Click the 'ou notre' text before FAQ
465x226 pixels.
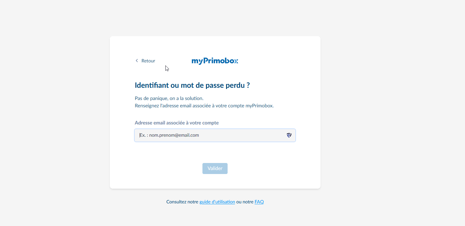pyautogui.click(x=245, y=202)
